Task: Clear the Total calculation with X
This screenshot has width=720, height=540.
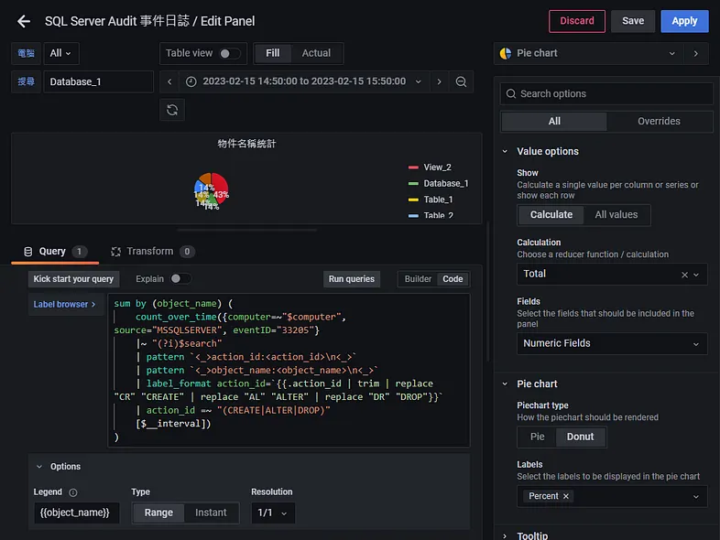Action: click(x=684, y=275)
